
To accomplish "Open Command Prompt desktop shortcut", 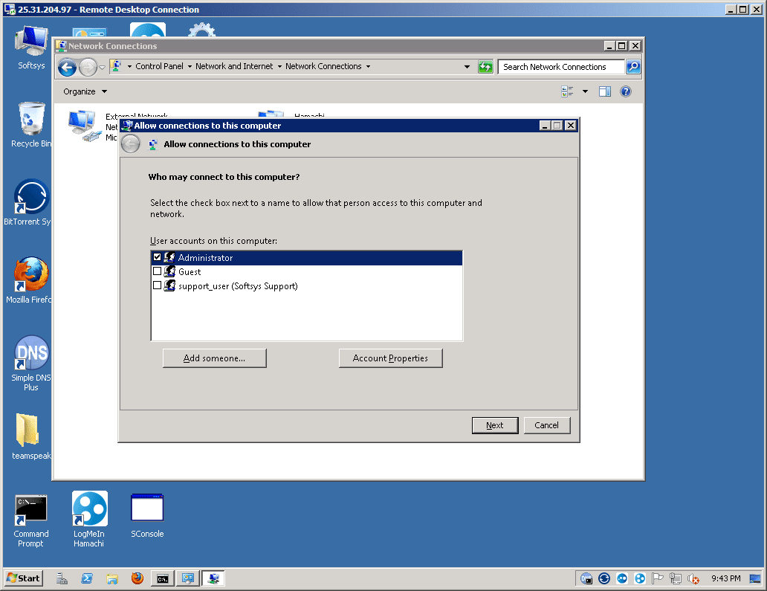I will [30, 520].
